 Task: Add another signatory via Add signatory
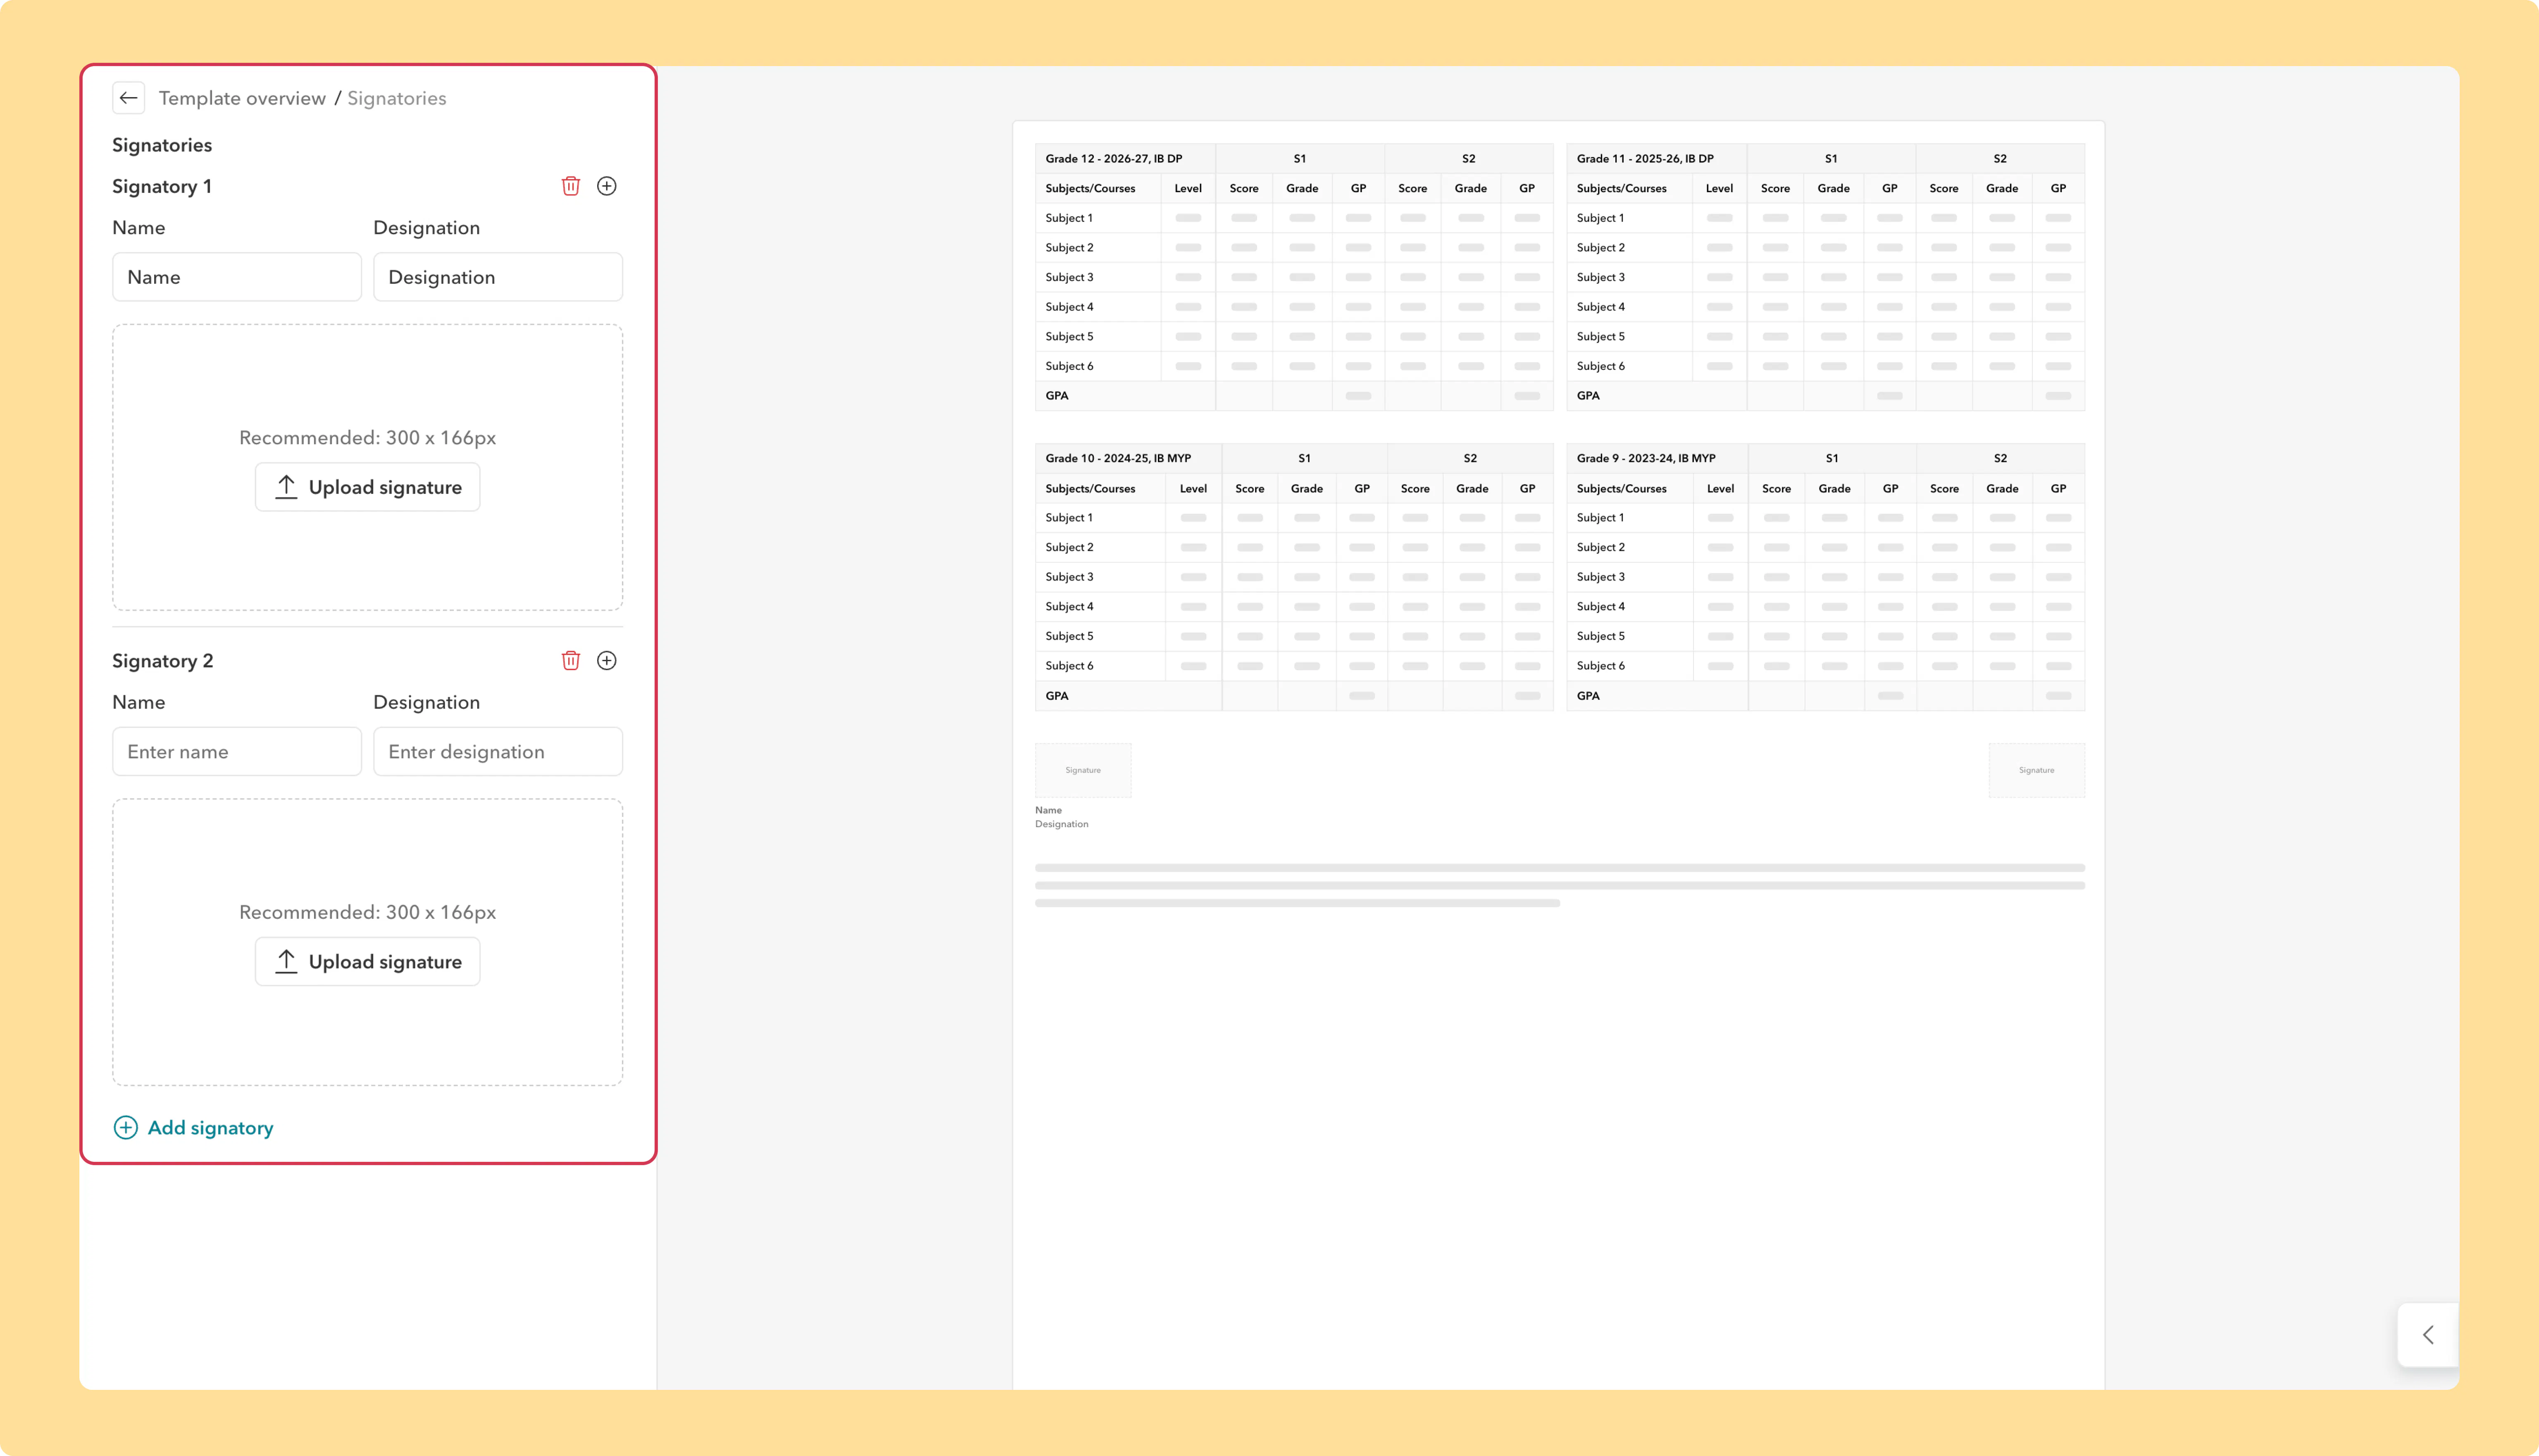click(x=194, y=1127)
